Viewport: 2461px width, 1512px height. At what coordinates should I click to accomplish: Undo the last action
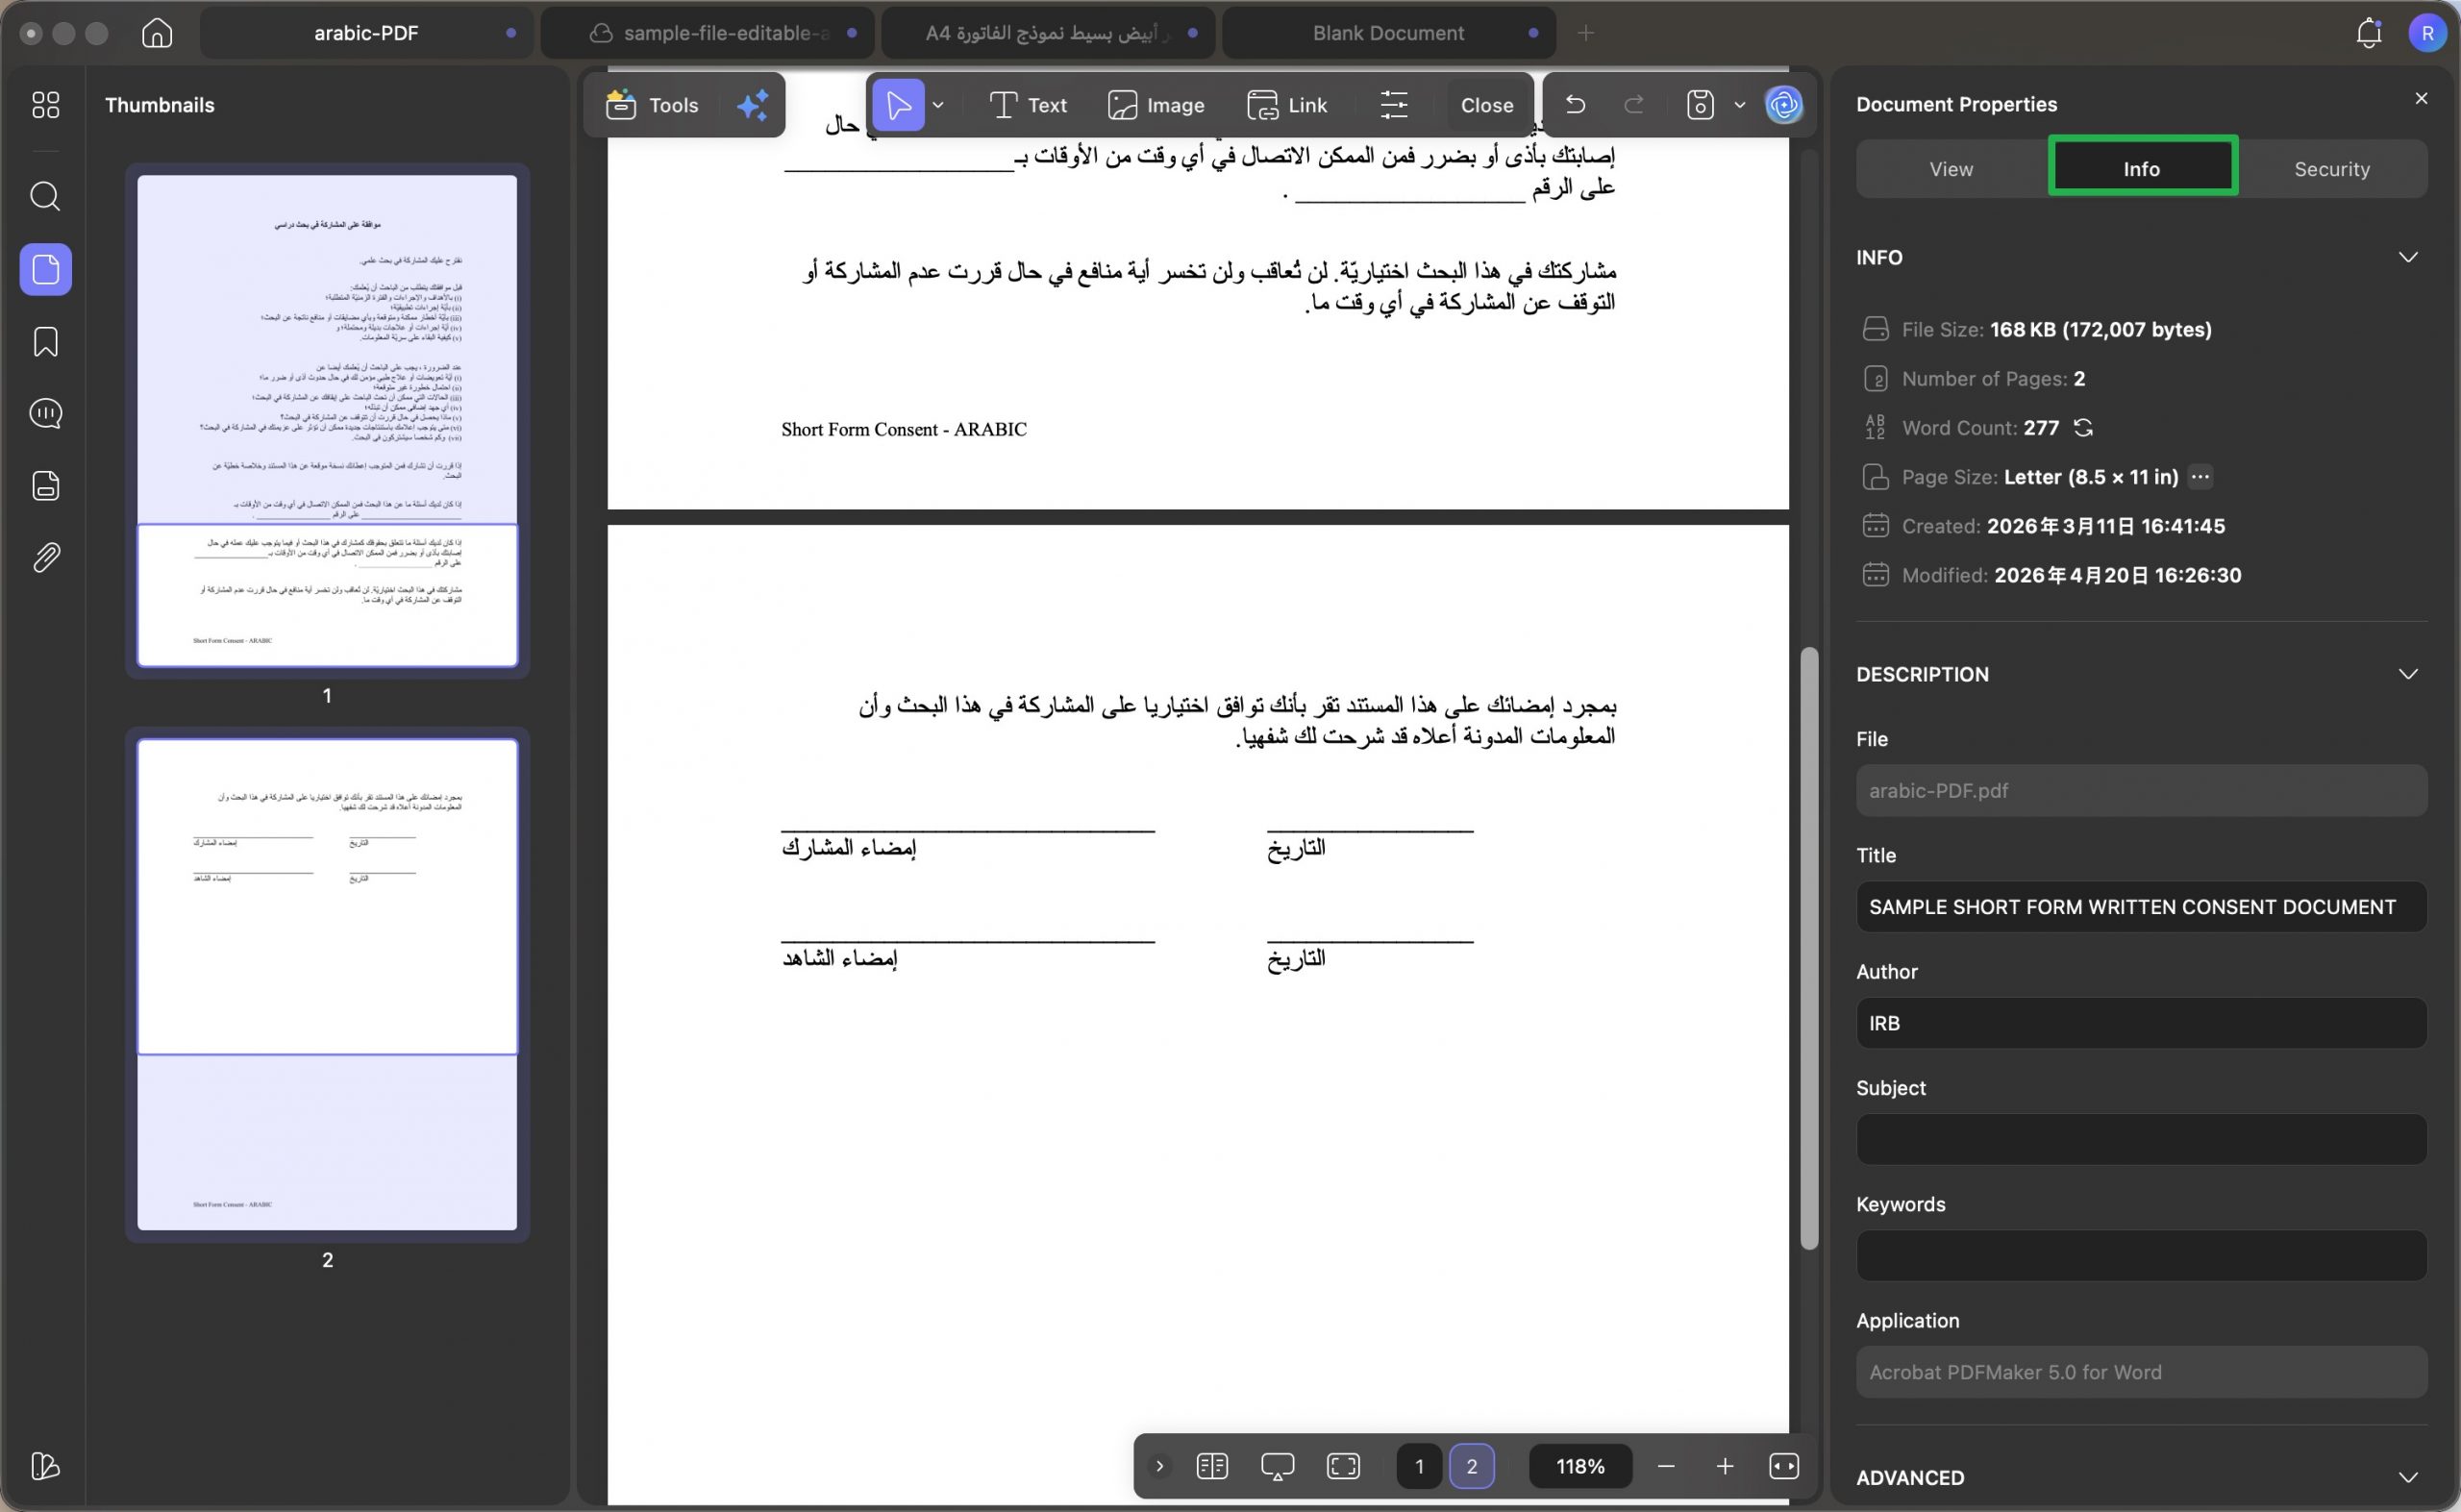coord(1575,105)
